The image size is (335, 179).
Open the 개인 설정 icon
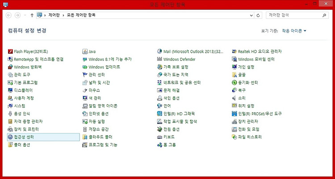(x=234, y=67)
